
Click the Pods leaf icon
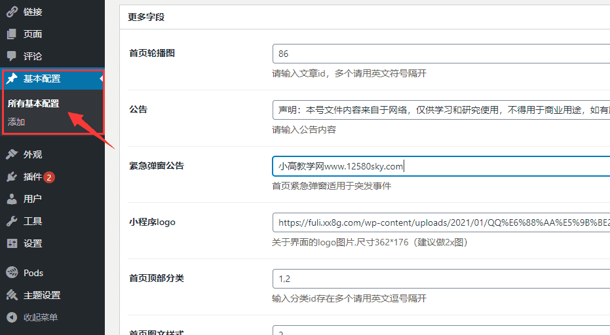tap(12, 273)
